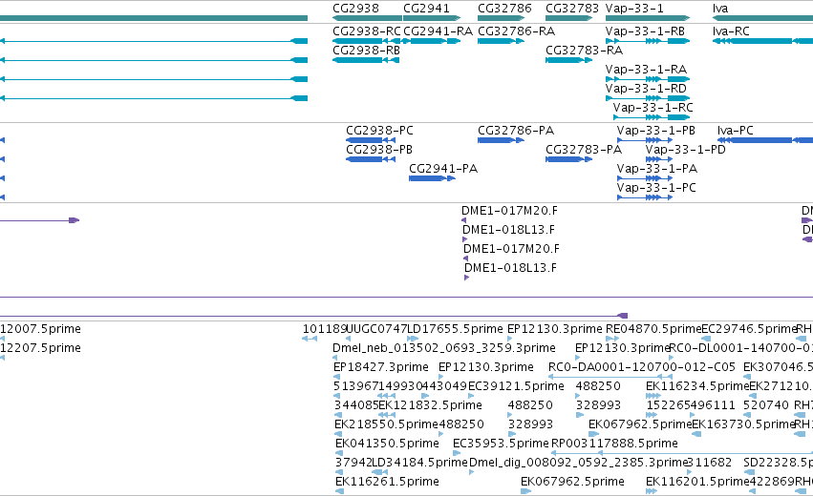The width and height of the screenshot is (813, 496).
Task: Select protein label 'Vap-33-1-PD'
Action: [x=685, y=150]
